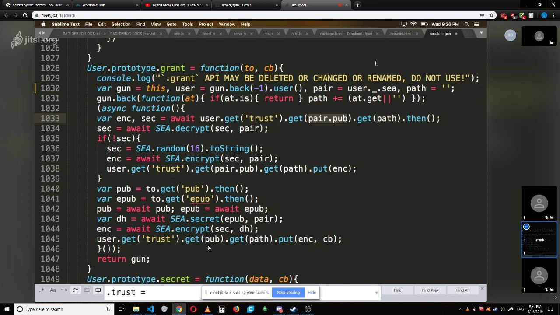Click the Find button

[x=397, y=290]
